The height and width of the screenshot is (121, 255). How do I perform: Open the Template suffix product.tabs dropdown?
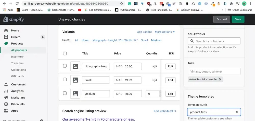(214, 112)
